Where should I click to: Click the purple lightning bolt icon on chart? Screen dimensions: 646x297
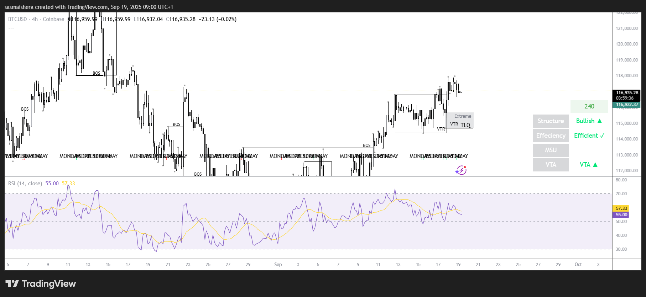461,170
